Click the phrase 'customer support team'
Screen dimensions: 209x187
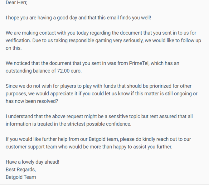(32, 147)
